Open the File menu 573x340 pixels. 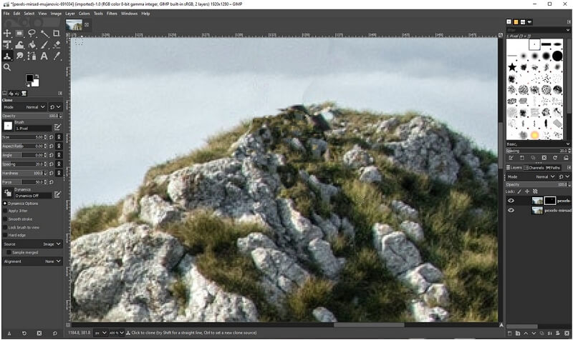pos(6,14)
